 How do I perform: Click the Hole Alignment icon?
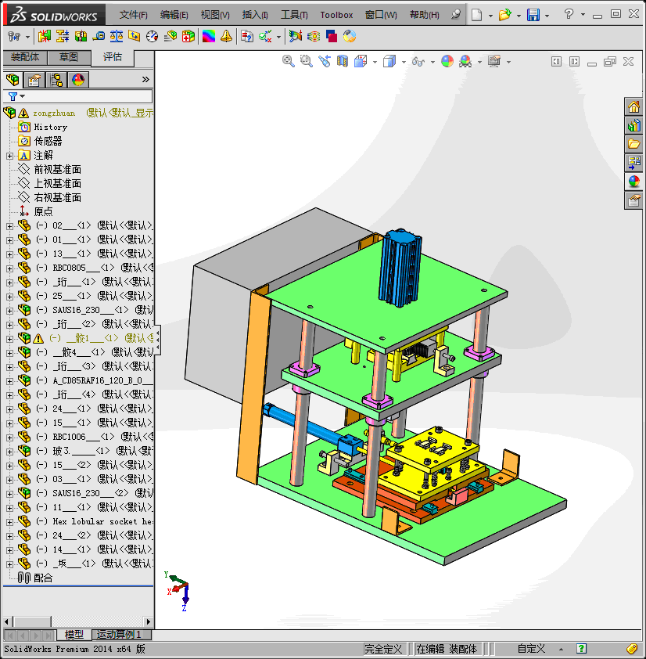[x=81, y=37]
